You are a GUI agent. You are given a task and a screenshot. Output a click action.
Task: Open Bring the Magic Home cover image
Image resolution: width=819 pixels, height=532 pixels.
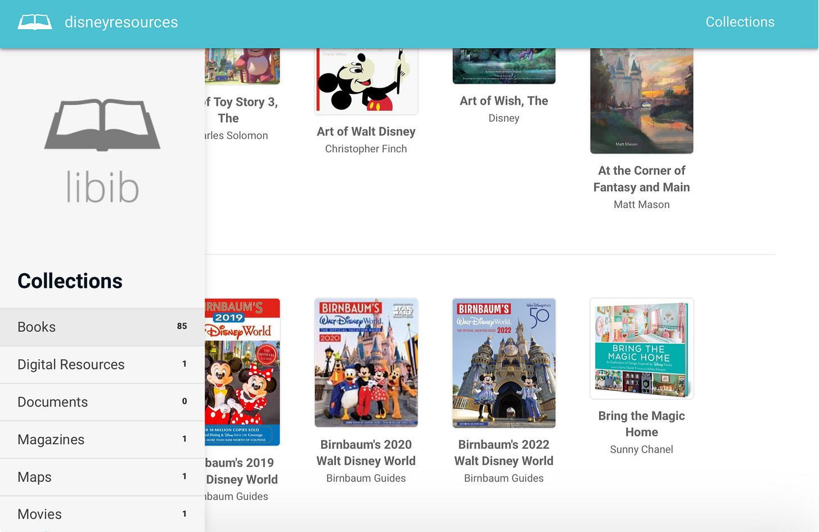click(642, 349)
